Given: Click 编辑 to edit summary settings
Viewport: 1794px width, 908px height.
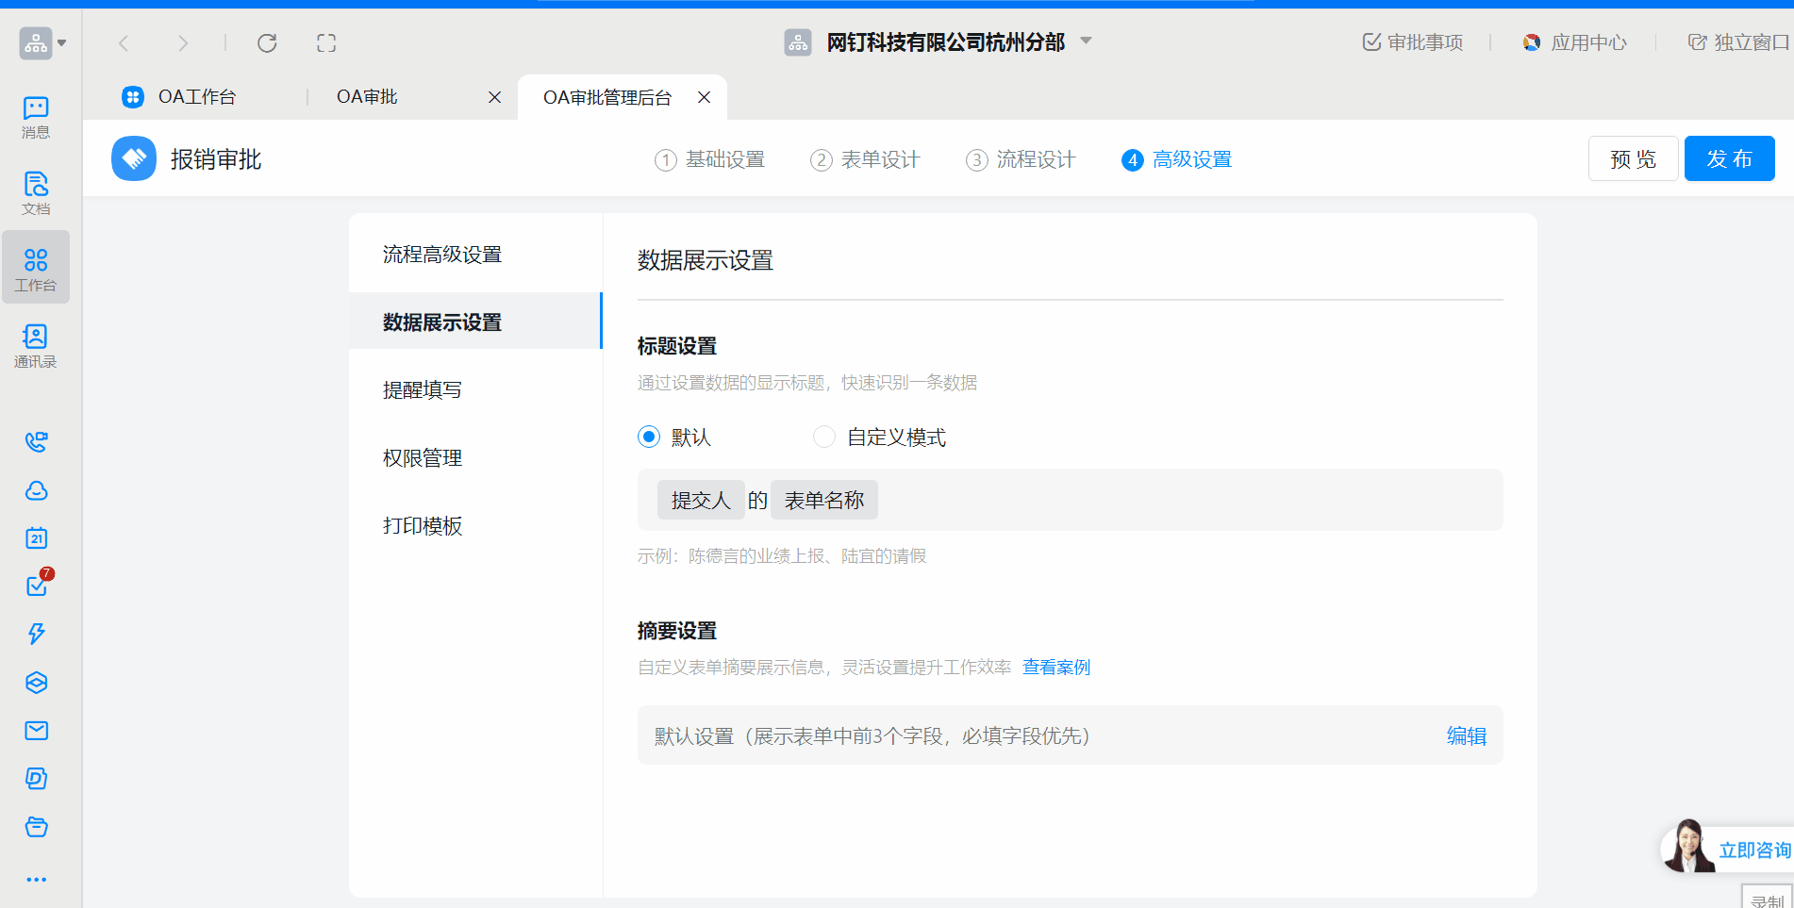Looking at the screenshot, I should (x=1466, y=736).
